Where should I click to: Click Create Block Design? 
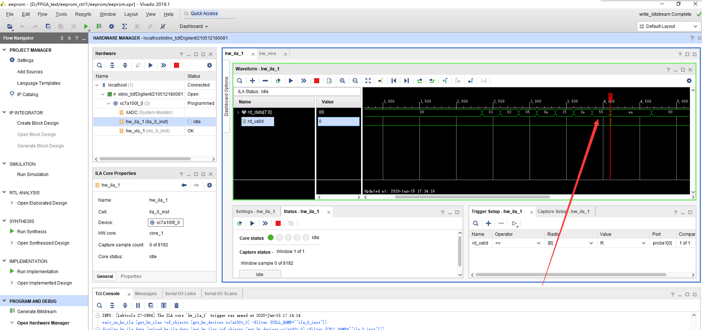[x=38, y=123]
